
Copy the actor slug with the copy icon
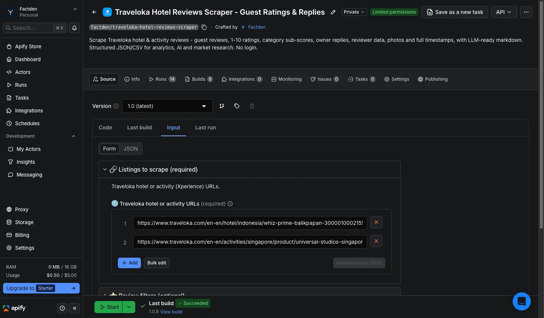(x=204, y=27)
